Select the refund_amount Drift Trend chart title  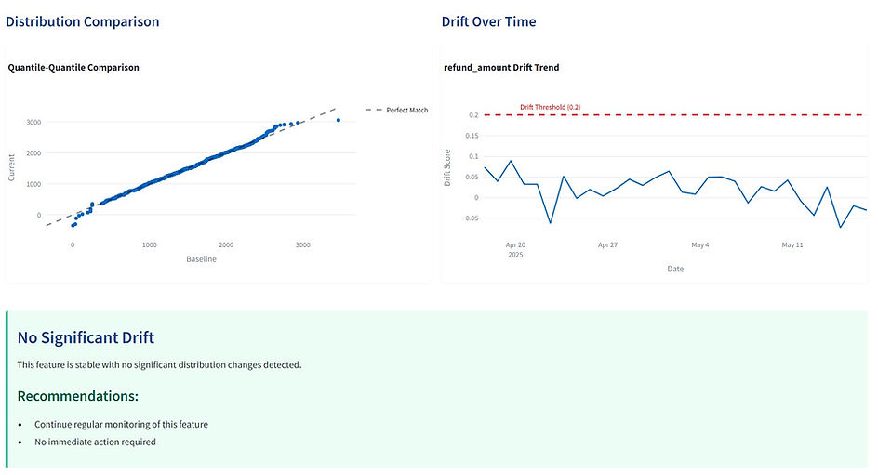tap(502, 67)
